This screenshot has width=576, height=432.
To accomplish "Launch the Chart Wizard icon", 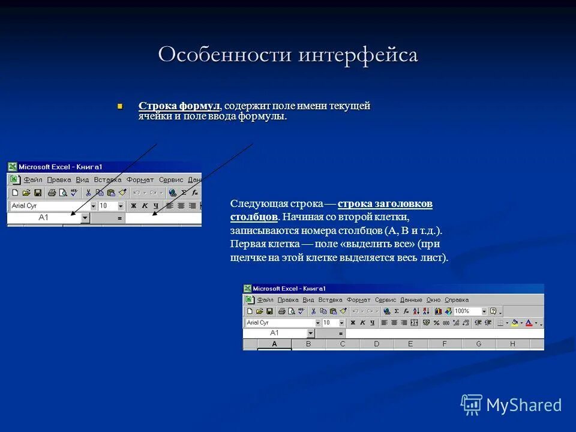I will 437,310.
